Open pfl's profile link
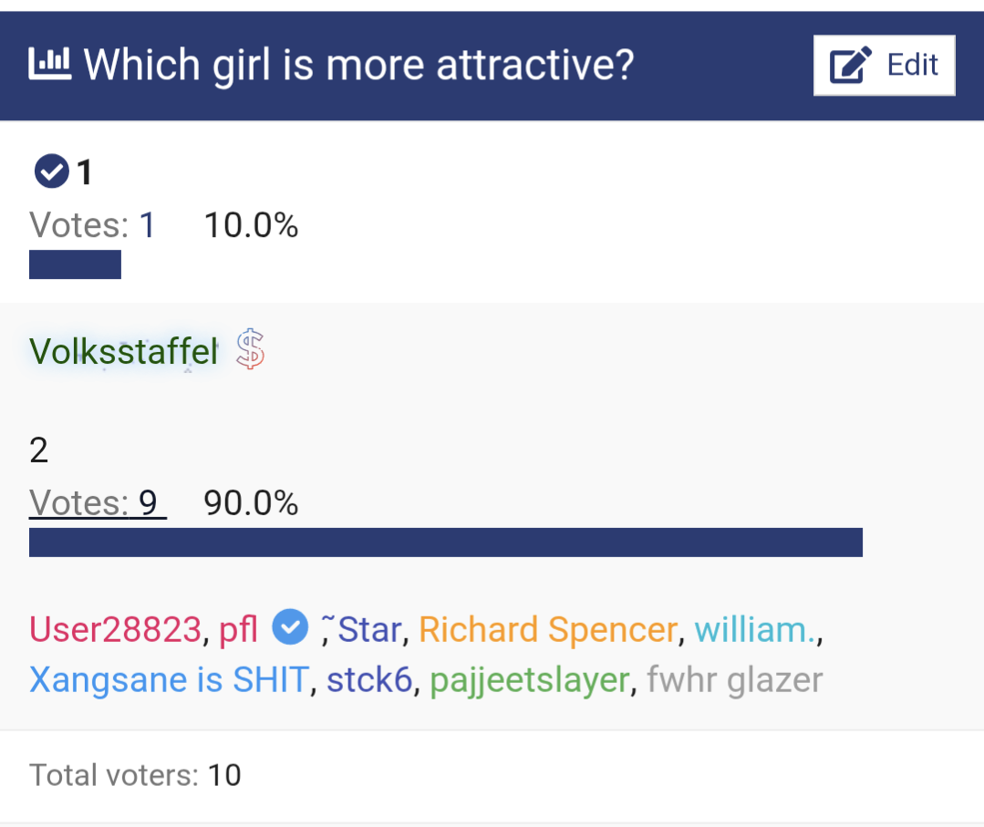Image resolution: width=984 pixels, height=827 pixels. 238,629
